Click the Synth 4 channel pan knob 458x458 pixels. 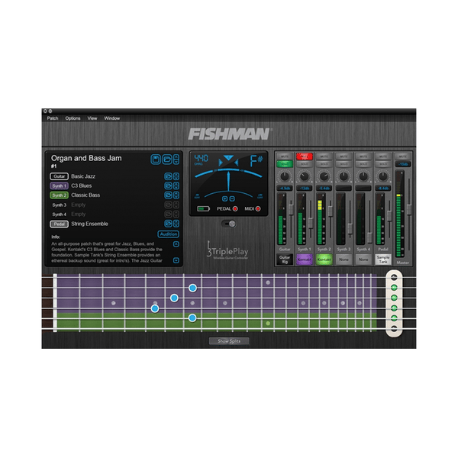[x=363, y=176]
